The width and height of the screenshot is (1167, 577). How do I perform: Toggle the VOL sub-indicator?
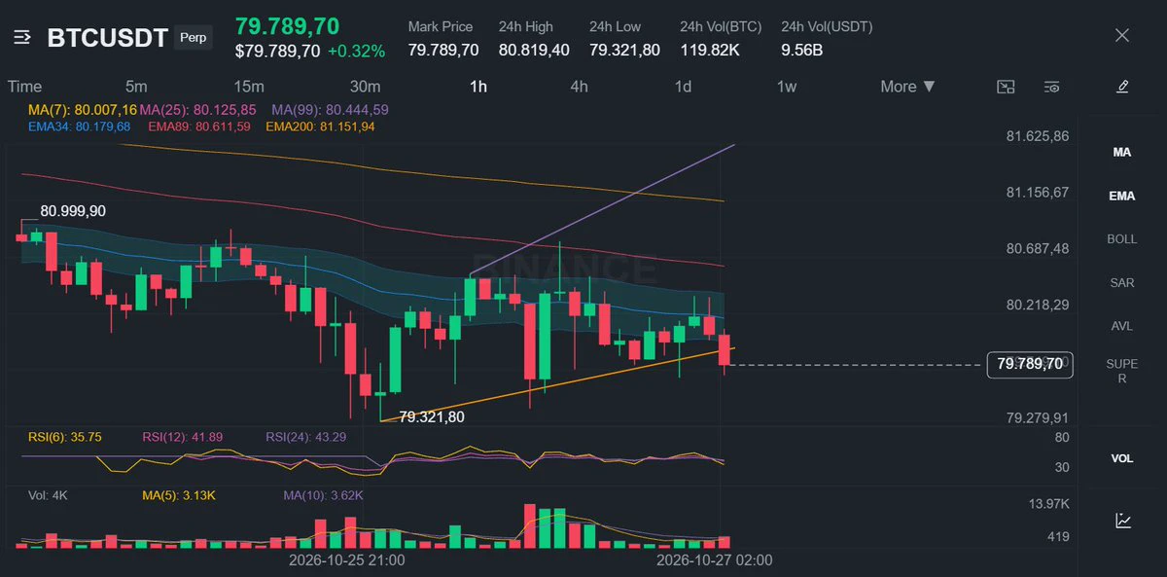pos(1122,458)
